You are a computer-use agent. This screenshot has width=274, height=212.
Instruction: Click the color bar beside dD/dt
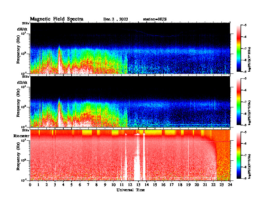[x=238, y=102]
